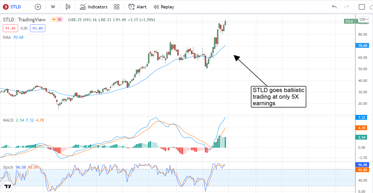Open the Indicators menu

pos(94,7)
